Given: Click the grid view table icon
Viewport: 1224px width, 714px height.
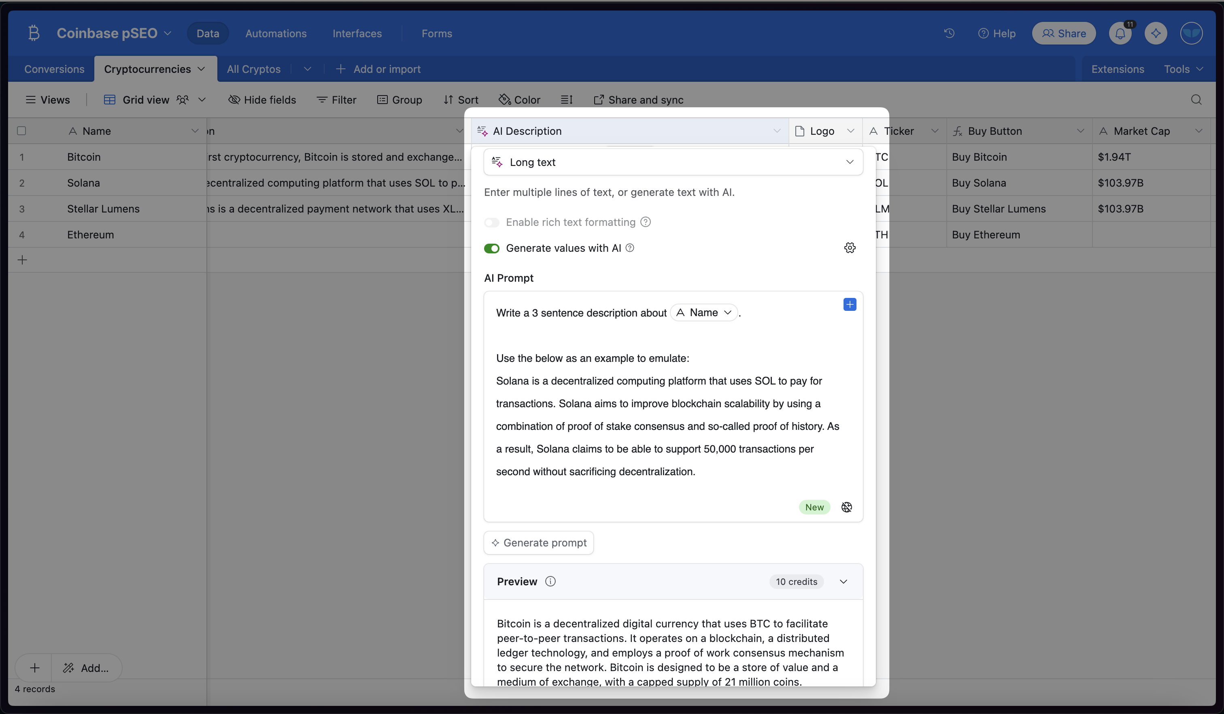Looking at the screenshot, I should coord(110,100).
